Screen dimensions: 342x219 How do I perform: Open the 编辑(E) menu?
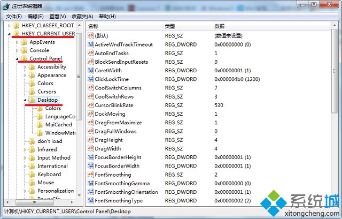pos(35,17)
